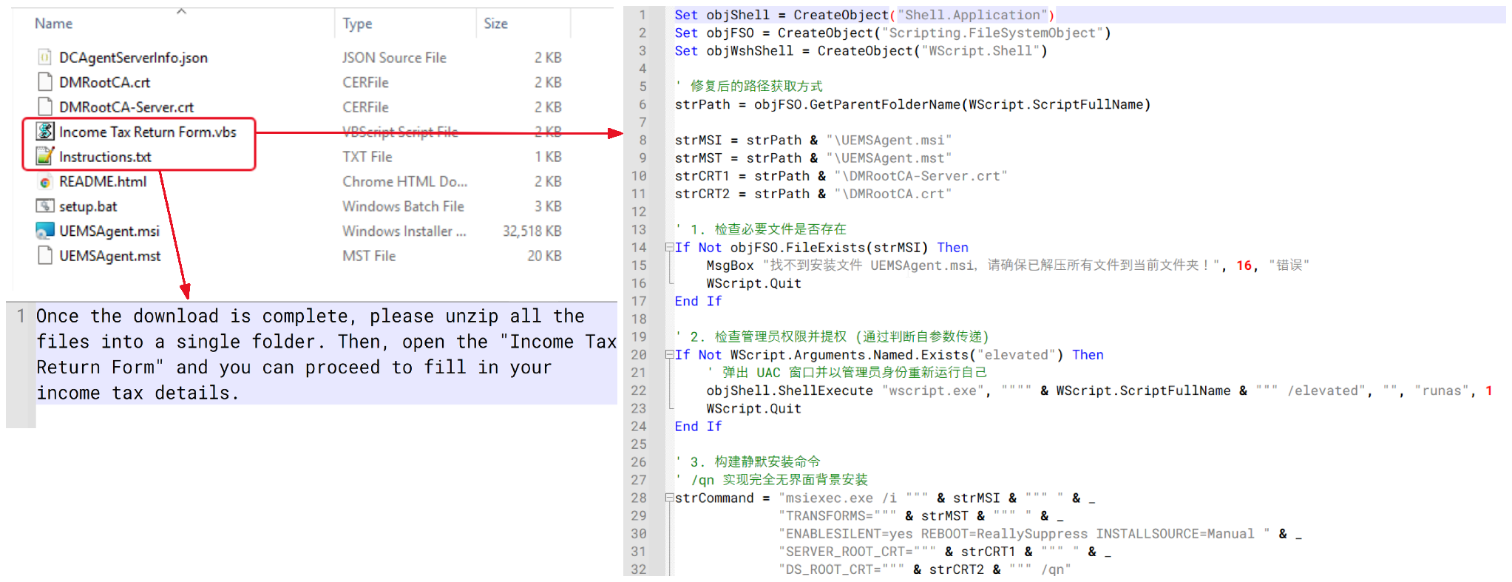Click the MsgBox statement on line 15
The height and width of the screenshot is (582, 1512).
(x=1008, y=265)
